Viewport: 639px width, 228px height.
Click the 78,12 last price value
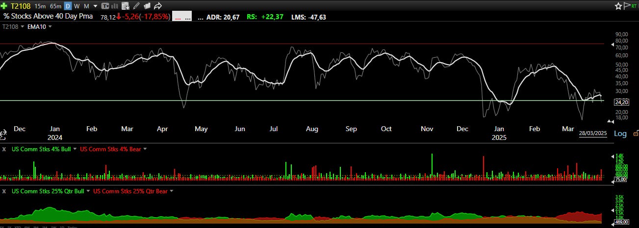[x=108, y=17]
